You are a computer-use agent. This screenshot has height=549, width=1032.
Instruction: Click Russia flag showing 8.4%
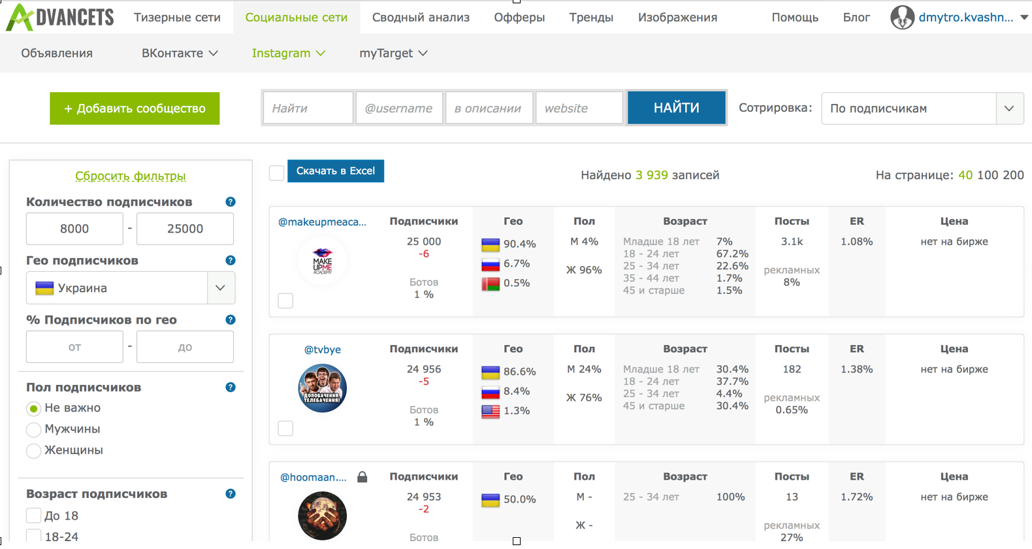point(491,391)
